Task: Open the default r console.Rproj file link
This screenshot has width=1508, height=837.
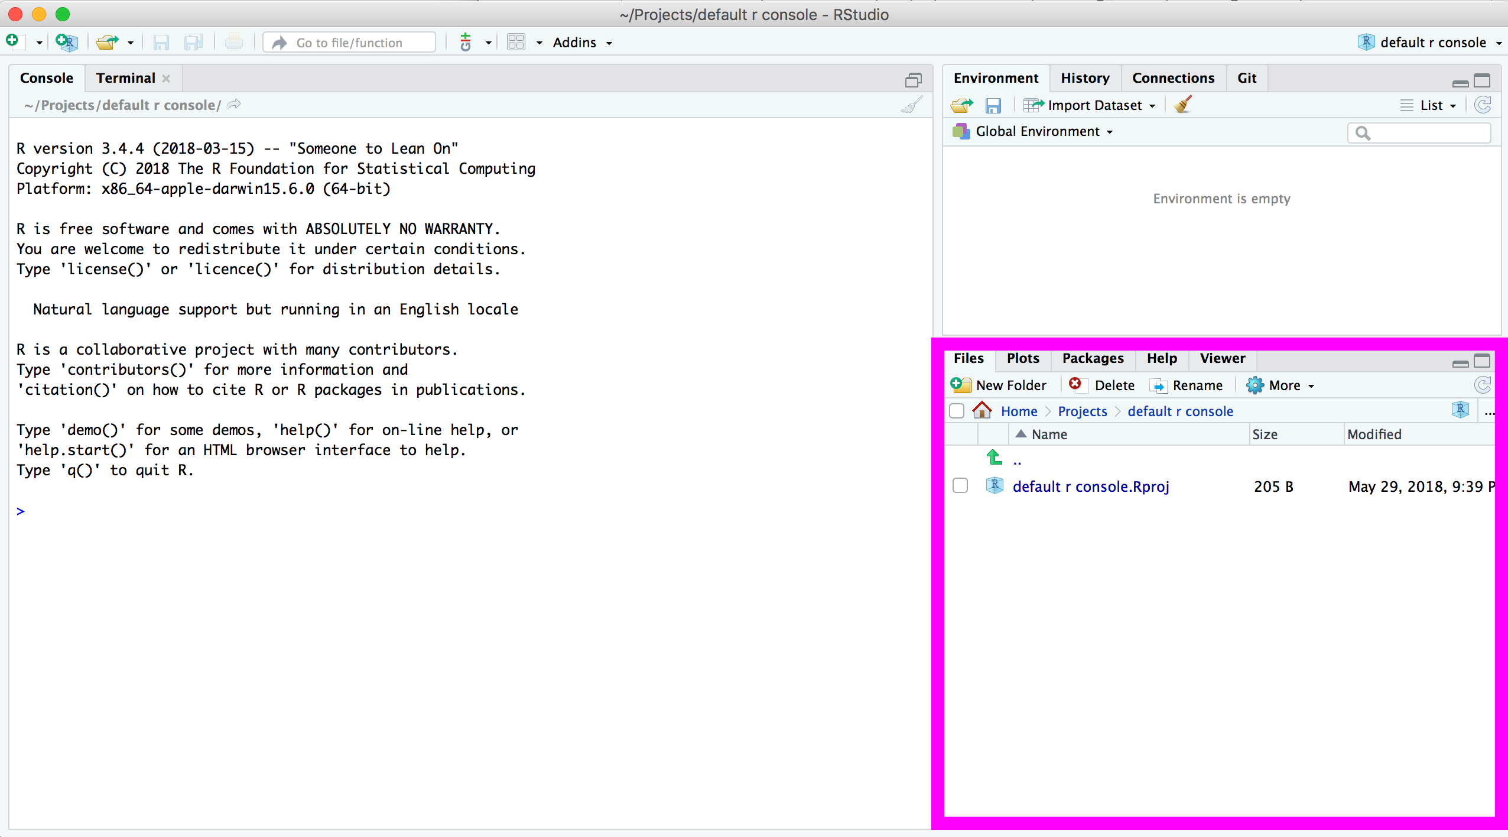Action: (1091, 486)
